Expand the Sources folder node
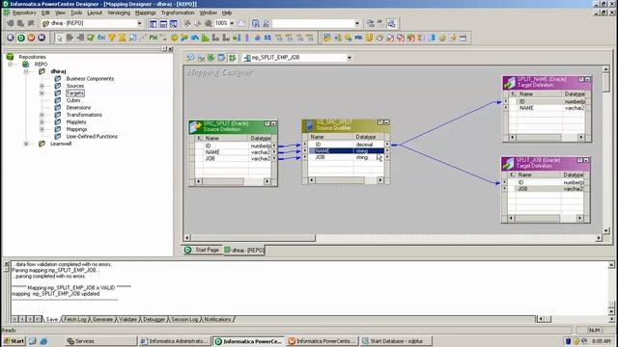The width and height of the screenshot is (618, 347). [42, 86]
